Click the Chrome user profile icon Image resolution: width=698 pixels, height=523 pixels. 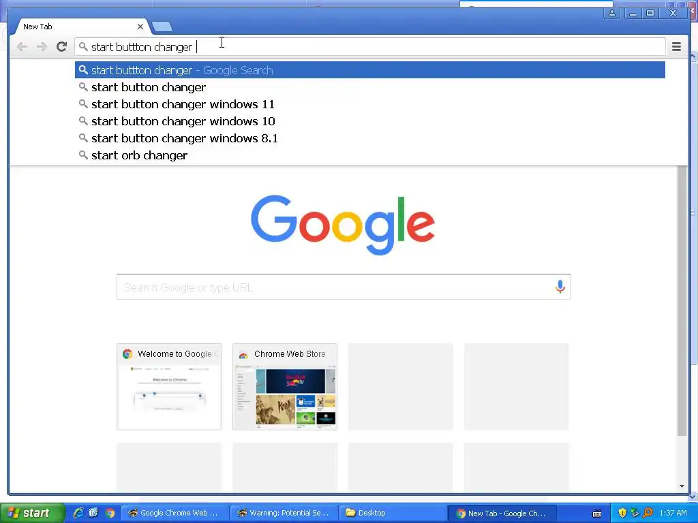[x=612, y=13]
